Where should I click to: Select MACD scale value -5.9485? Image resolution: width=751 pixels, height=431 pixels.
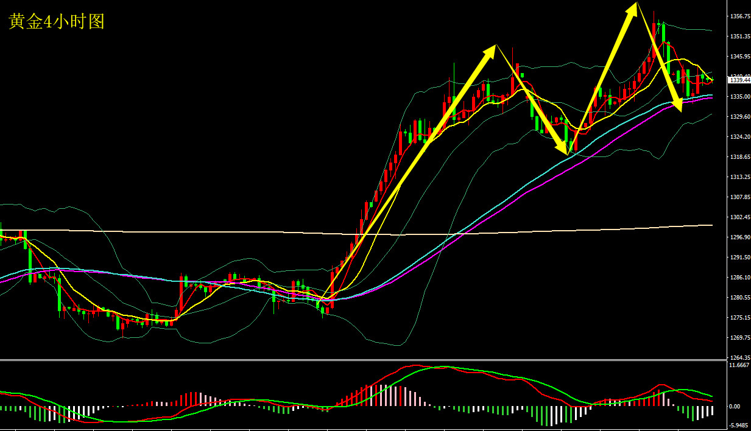coord(739,426)
